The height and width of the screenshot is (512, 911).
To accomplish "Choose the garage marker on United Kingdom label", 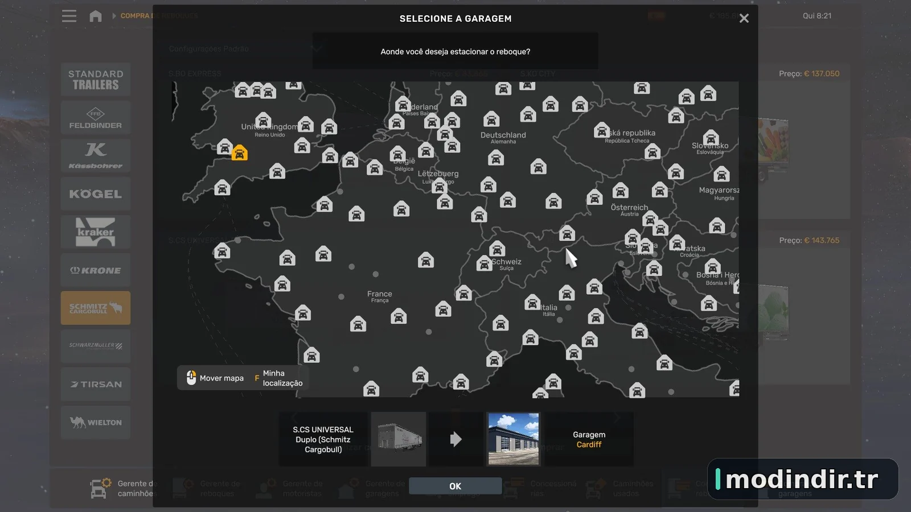I will click(263, 121).
